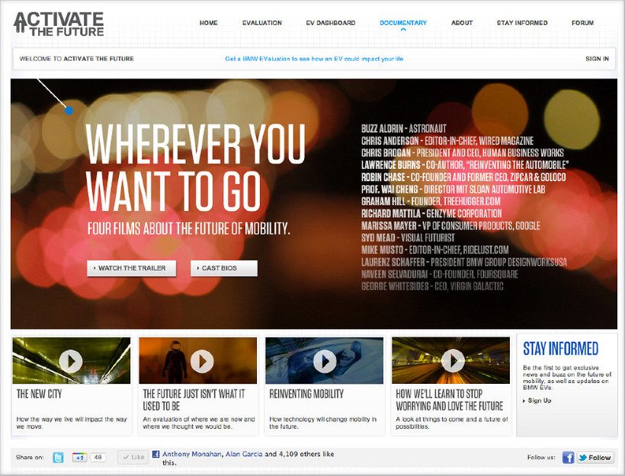
Task: Open the Facebook follow icon
Action: pos(568,458)
